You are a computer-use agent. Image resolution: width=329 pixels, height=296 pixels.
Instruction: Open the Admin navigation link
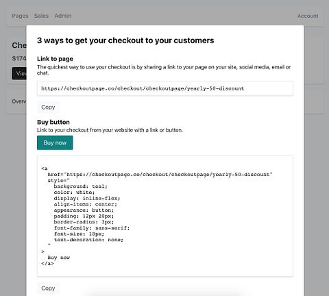pos(63,16)
